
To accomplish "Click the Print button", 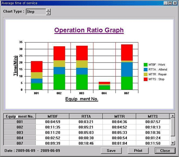I will click(138, 151).
